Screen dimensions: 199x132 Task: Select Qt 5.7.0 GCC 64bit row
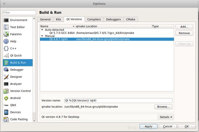(107, 33)
